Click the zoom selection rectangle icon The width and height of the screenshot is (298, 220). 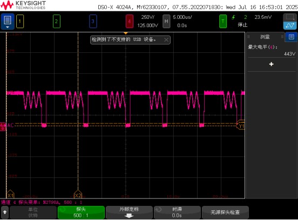pyautogui.click(x=290, y=18)
